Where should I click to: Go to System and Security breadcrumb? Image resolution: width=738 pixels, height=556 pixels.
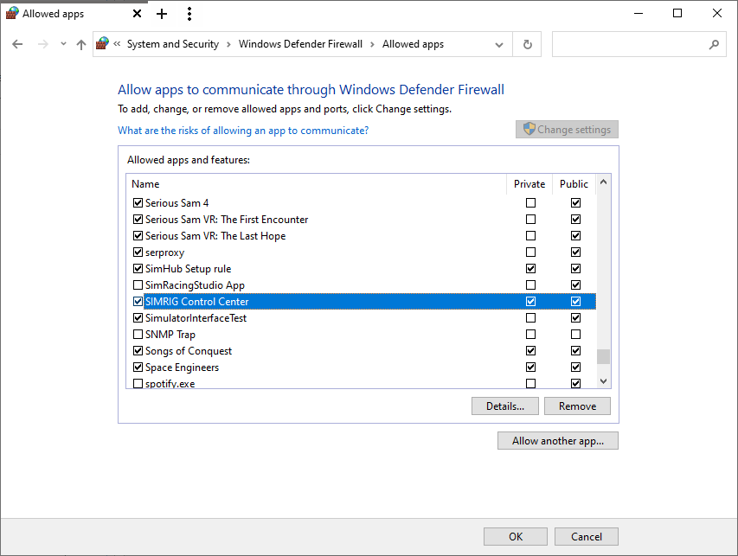coord(172,44)
